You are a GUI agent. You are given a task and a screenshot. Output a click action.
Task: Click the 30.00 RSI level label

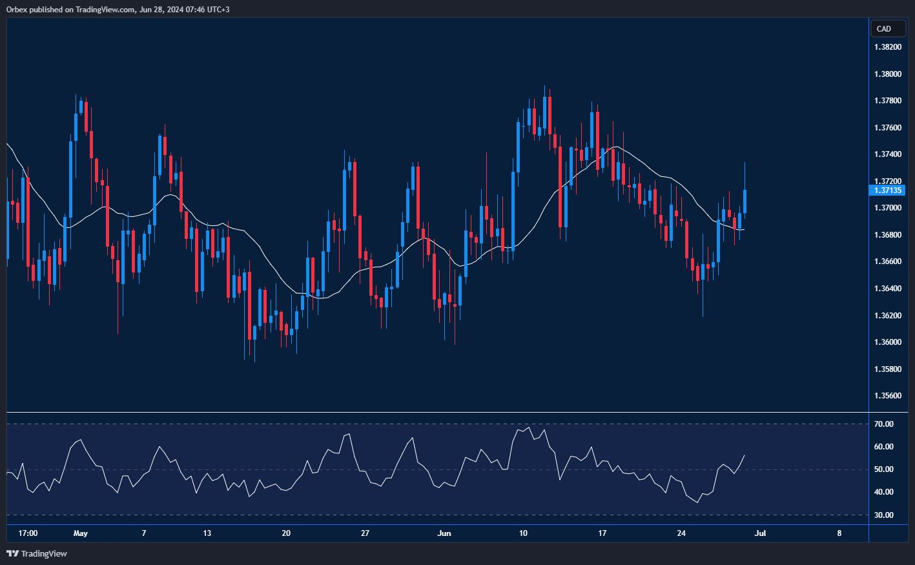[x=884, y=515]
